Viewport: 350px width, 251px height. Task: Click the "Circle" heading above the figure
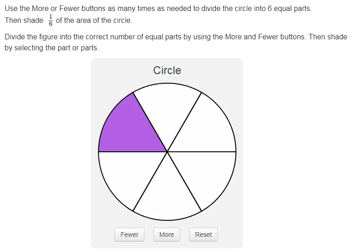coord(167,70)
